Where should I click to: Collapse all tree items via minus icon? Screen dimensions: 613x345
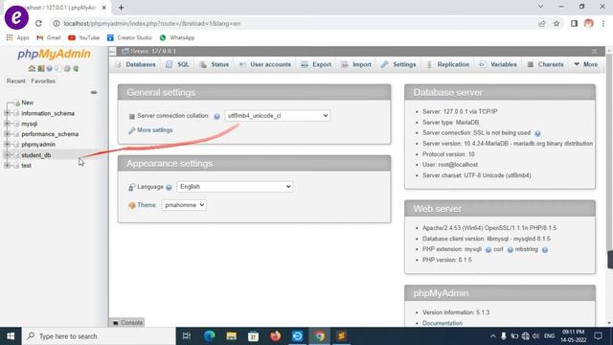[94, 93]
